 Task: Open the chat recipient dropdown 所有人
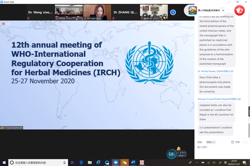tap(211, 142)
